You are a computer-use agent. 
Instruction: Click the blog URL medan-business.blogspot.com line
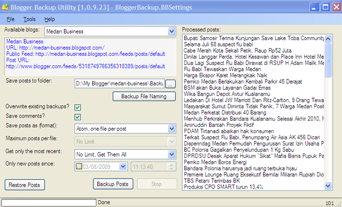click(x=56, y=47)
